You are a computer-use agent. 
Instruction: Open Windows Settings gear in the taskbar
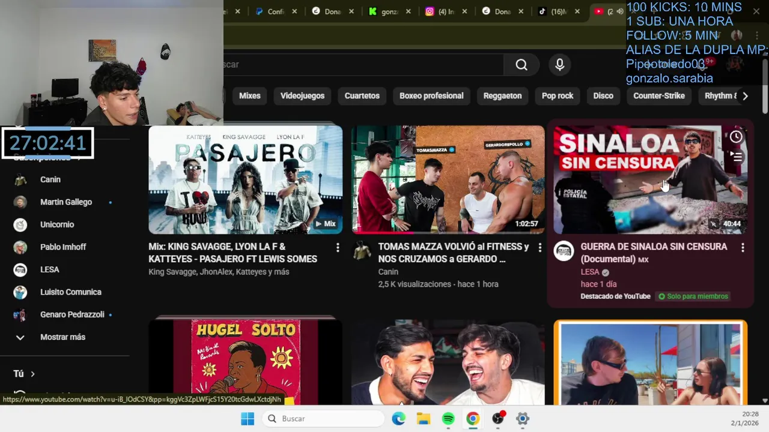(x=523, y=419)
